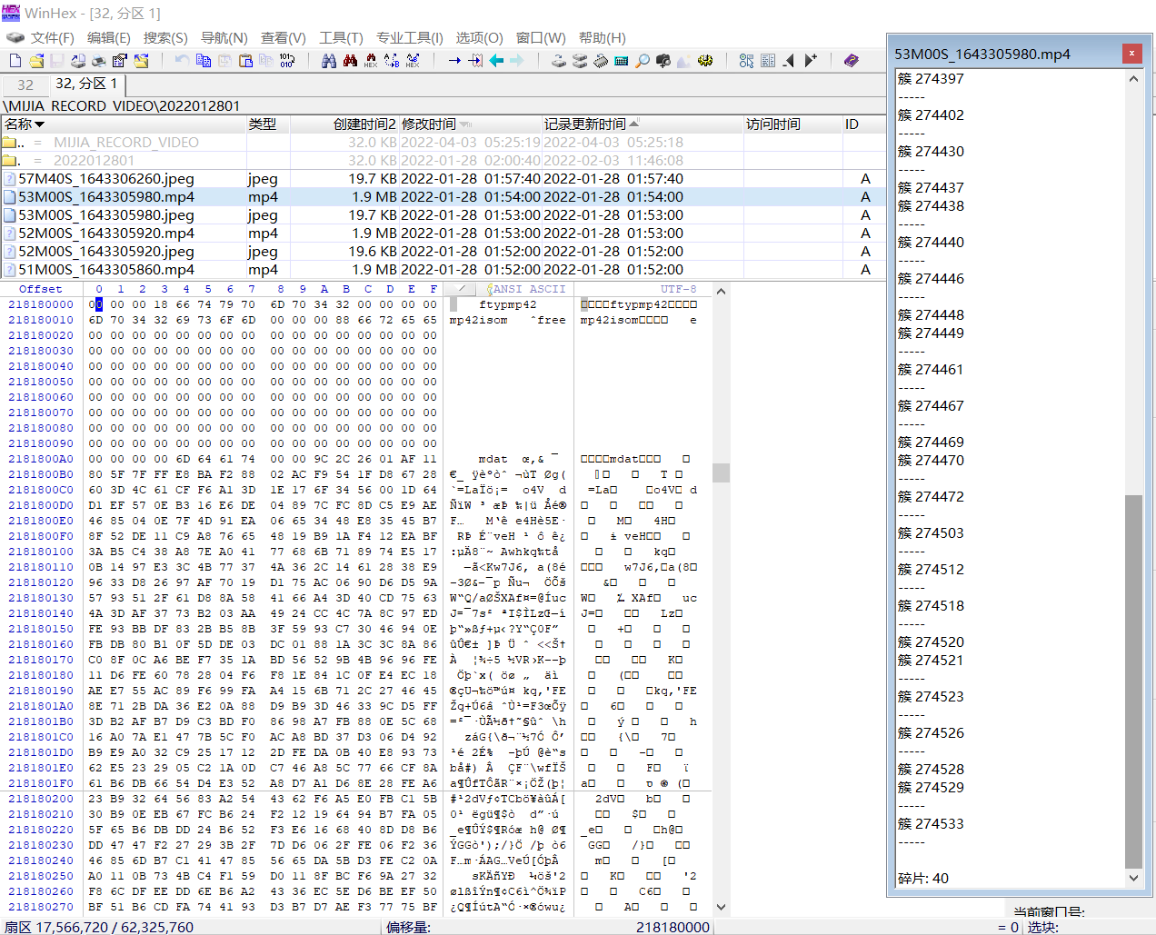Switch to the '32, 分区 1' tab
The image size is (1156, 935).
[86, 84]
